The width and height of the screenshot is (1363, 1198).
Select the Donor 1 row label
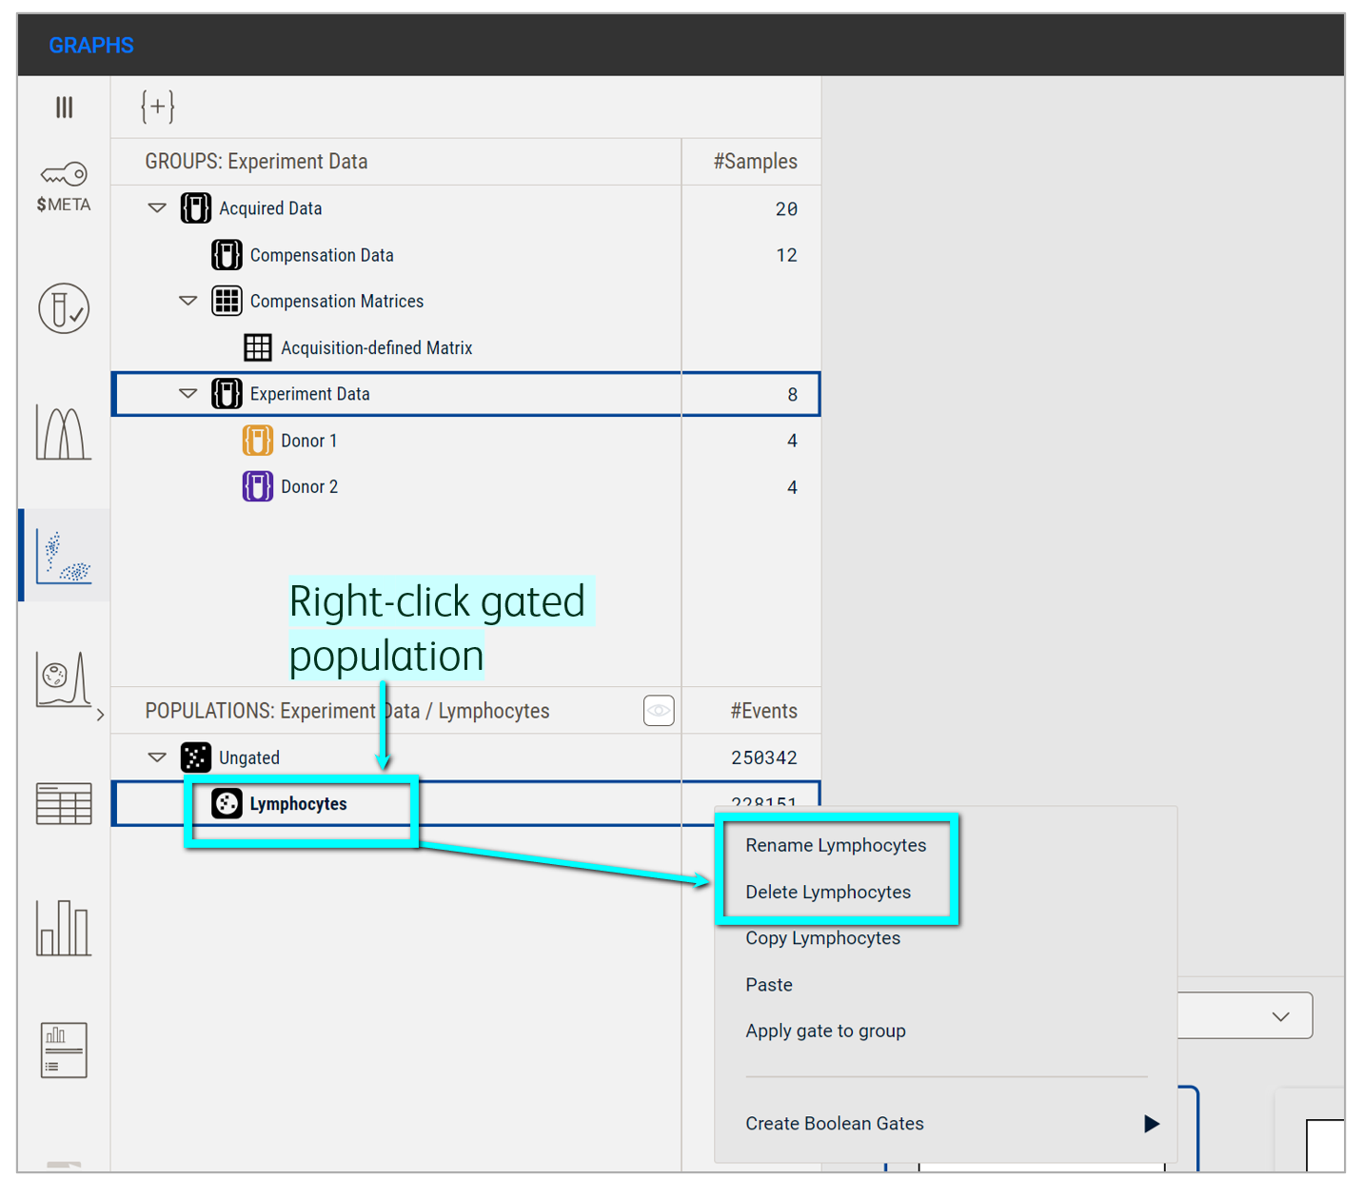point(309,441)
